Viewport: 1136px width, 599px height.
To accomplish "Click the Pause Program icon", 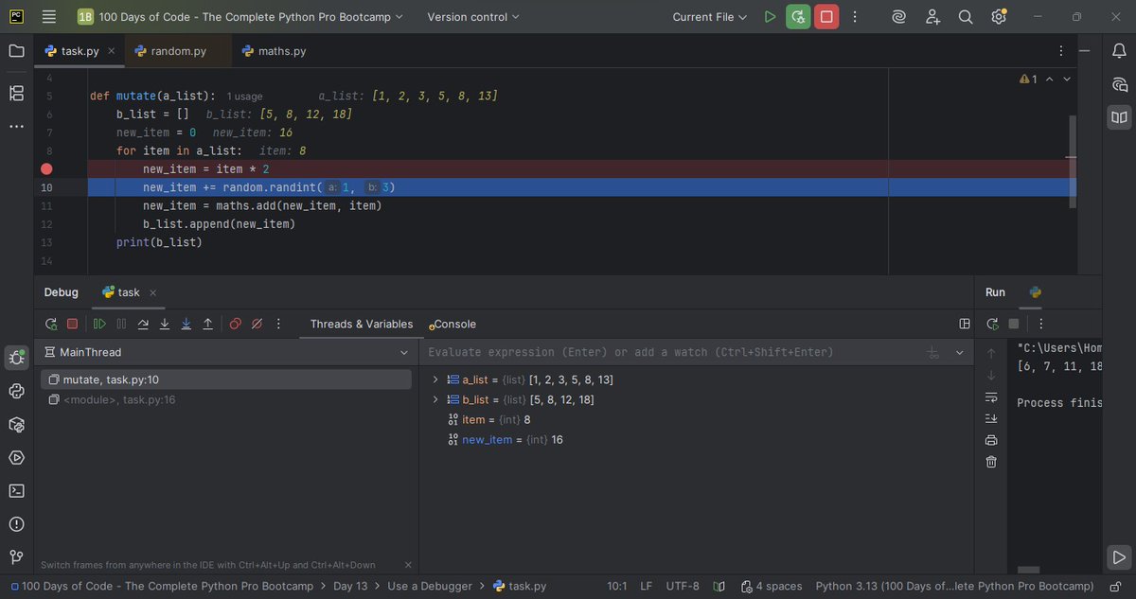I will pyautogui.click(x=121, y=324).
